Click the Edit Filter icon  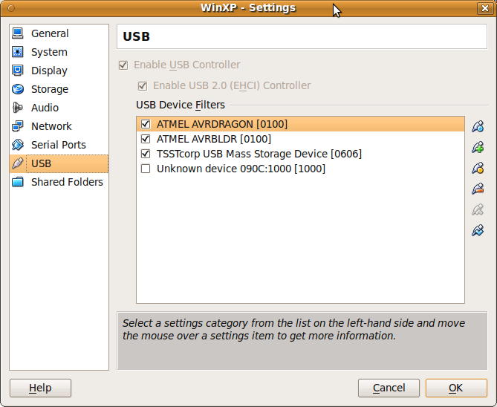(478, 168)
